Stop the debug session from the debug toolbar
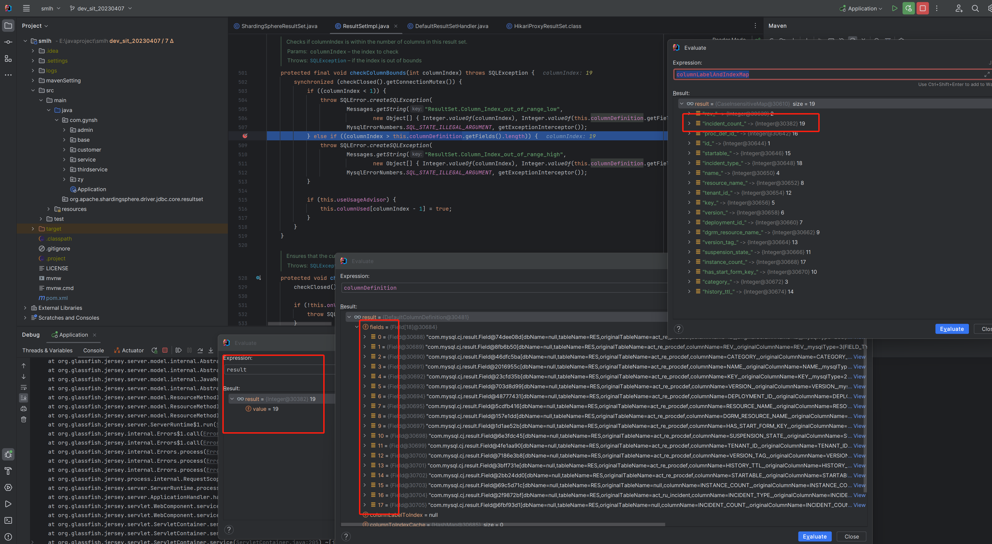Viewport: 992px width, 544px height. [165, 350]
